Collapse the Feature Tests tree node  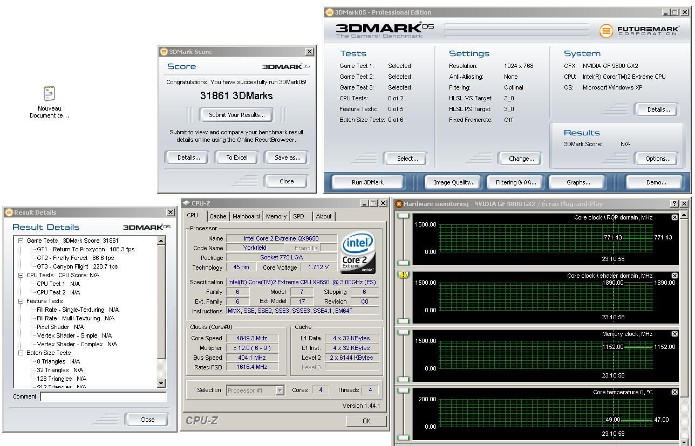pos(21,301)
